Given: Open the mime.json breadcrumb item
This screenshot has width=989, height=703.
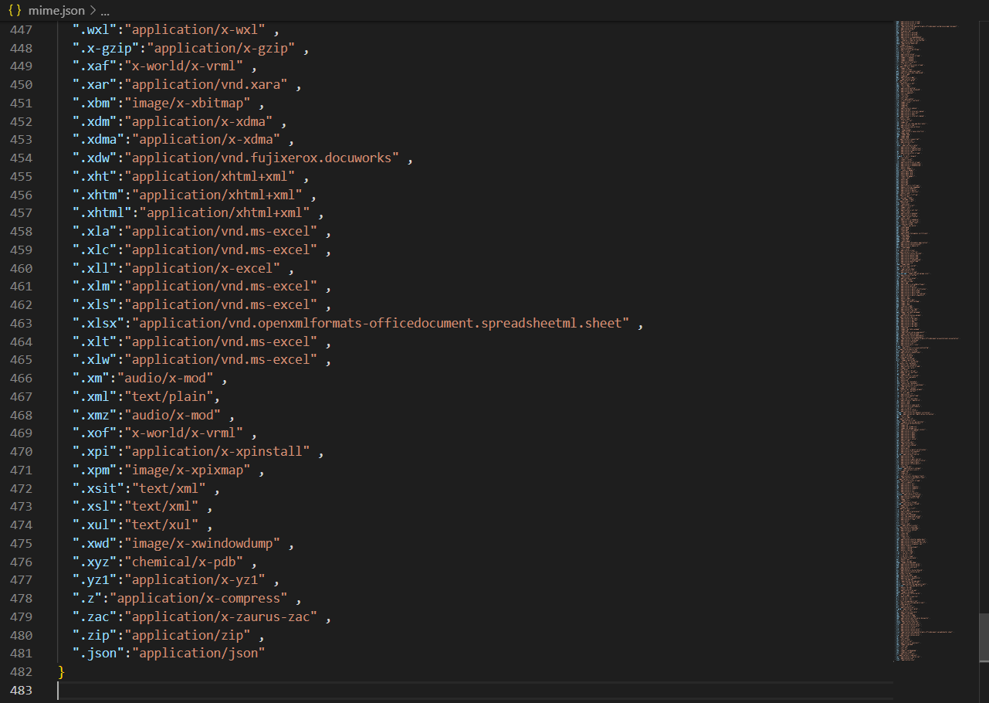Looking at the screenshot, I should (x=56, y=11).
